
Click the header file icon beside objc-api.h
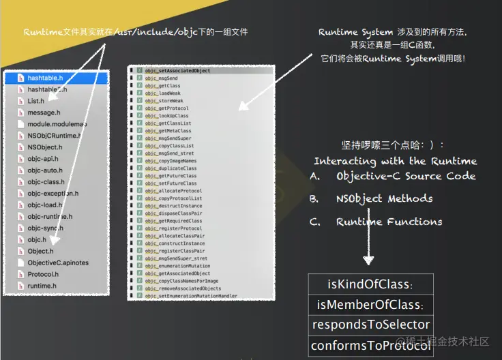pos(21,159)
